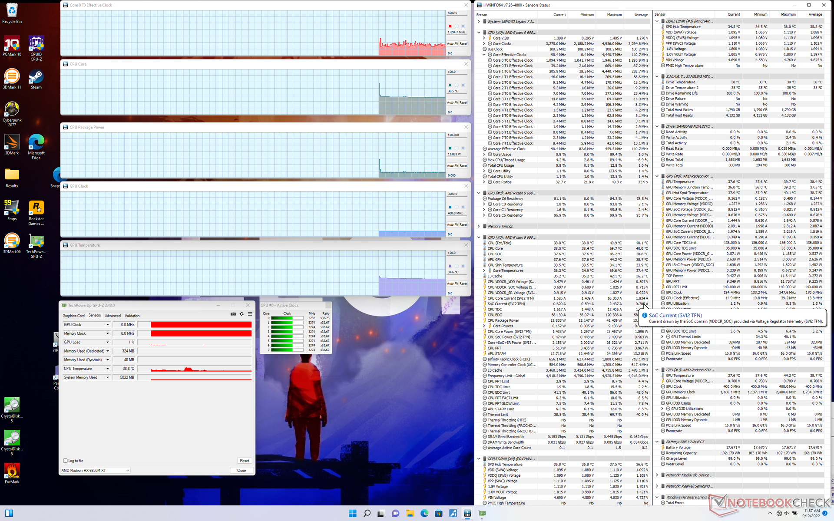
Task: Collapse Core Effective Clocks tree node
Action: pos(484,55)
